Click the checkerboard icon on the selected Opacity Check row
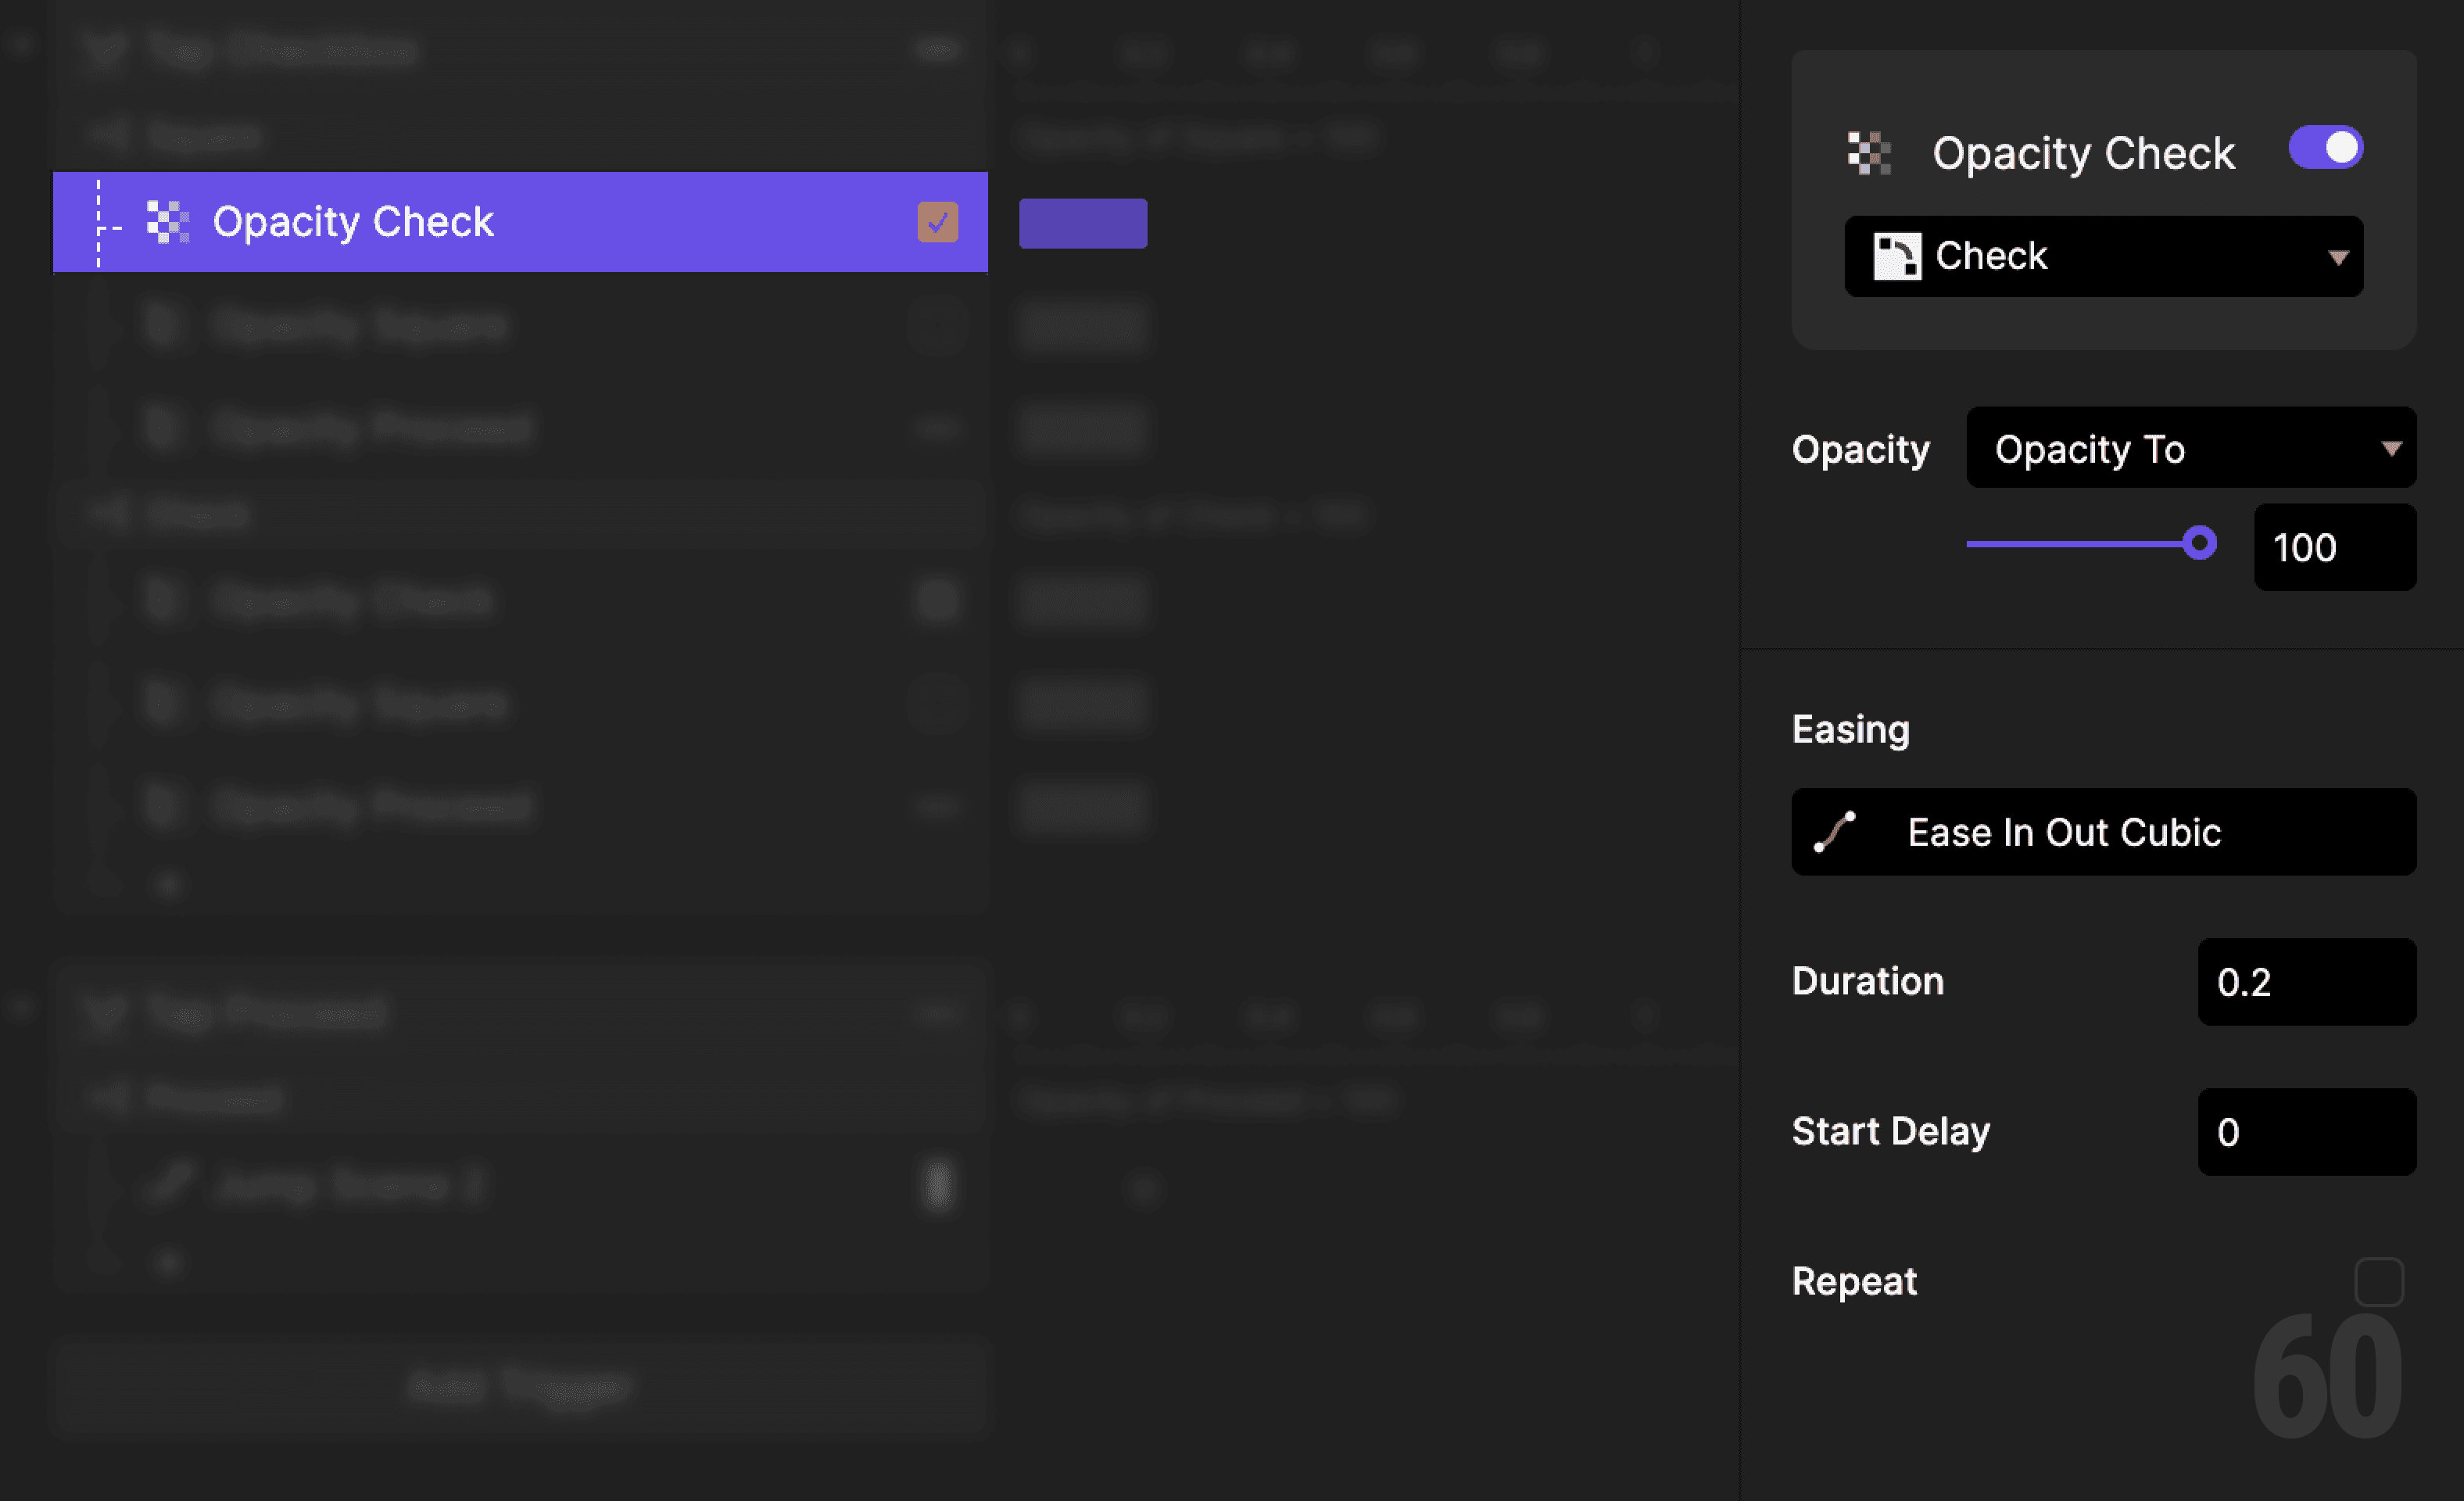The width and height of the screenshot is (2464, 1501). tap(168, 222)
